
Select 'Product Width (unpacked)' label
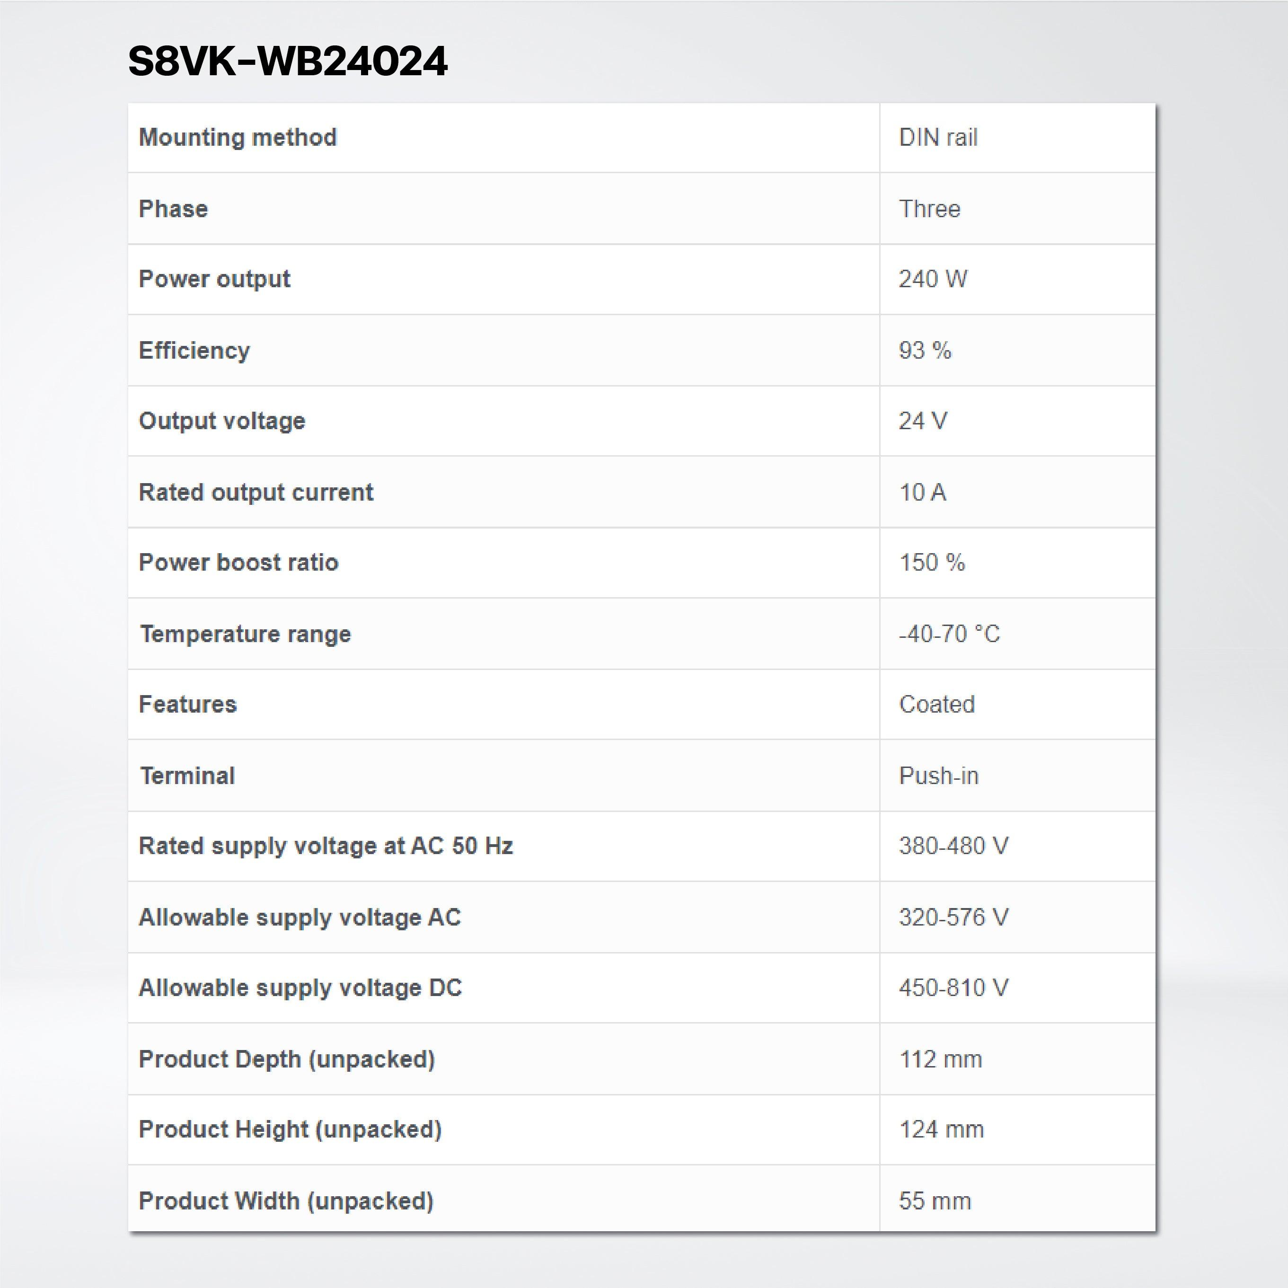[x=287, y=1201]
